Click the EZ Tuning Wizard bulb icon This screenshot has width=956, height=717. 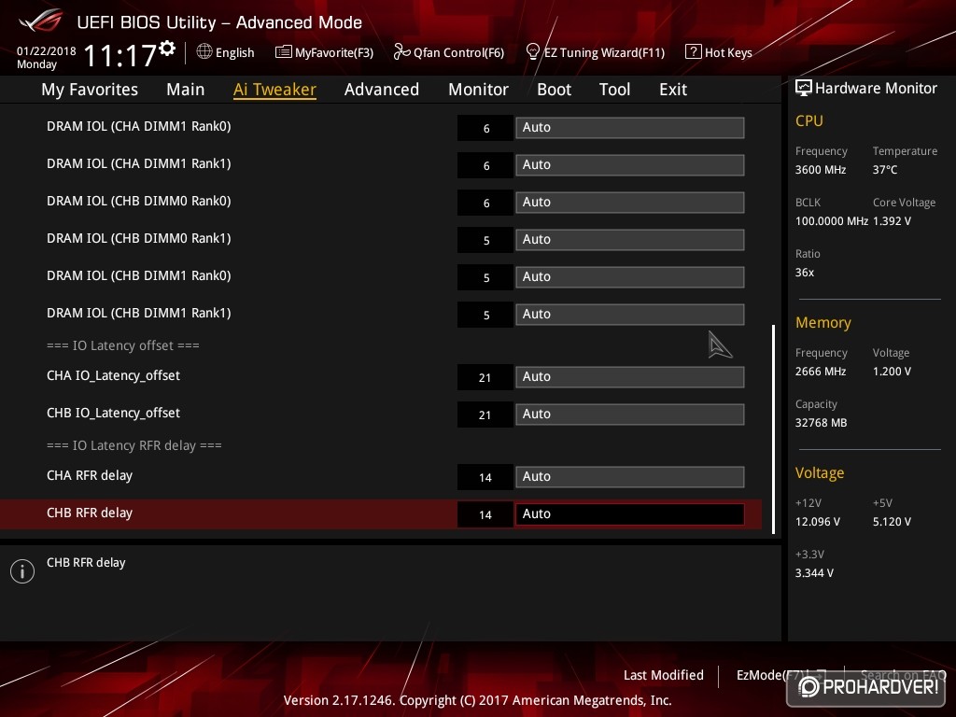pos(532,52)
